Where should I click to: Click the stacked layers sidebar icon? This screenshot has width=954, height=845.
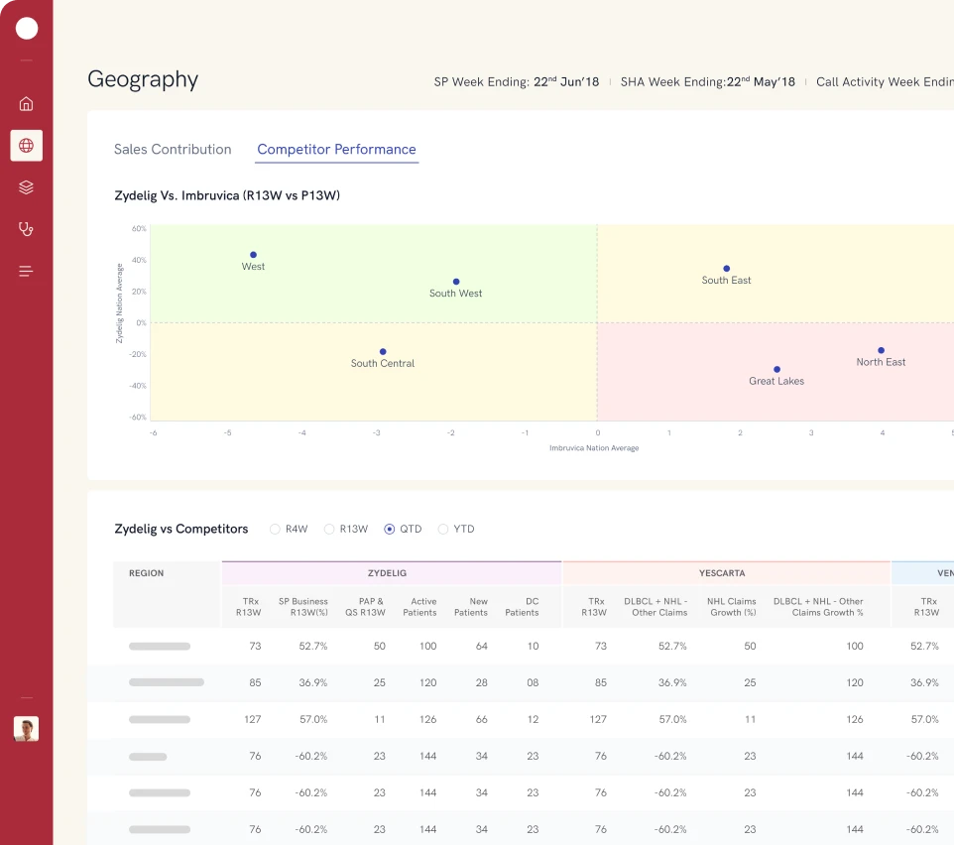[x=26, y=186]
